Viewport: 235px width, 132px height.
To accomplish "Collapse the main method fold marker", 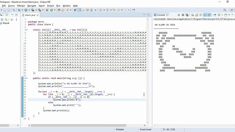I will 27,78.
